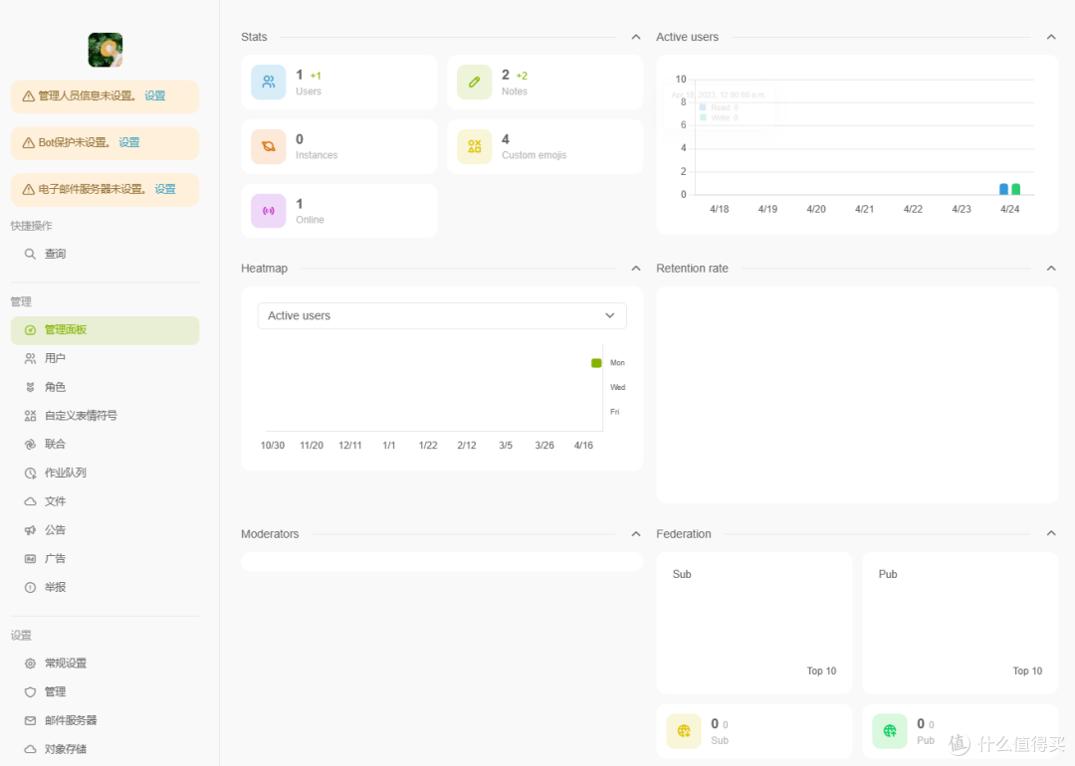Click the 公告 megaphone icon
Image resolution: width=1075 pixels, height=766 pixels.
point(30,530)
